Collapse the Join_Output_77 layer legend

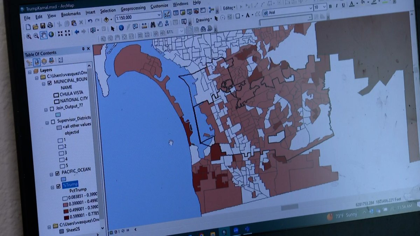46,109
